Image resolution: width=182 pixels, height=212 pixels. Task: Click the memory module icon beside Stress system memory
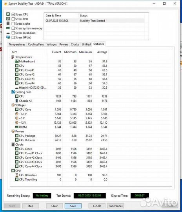[8, 28]
